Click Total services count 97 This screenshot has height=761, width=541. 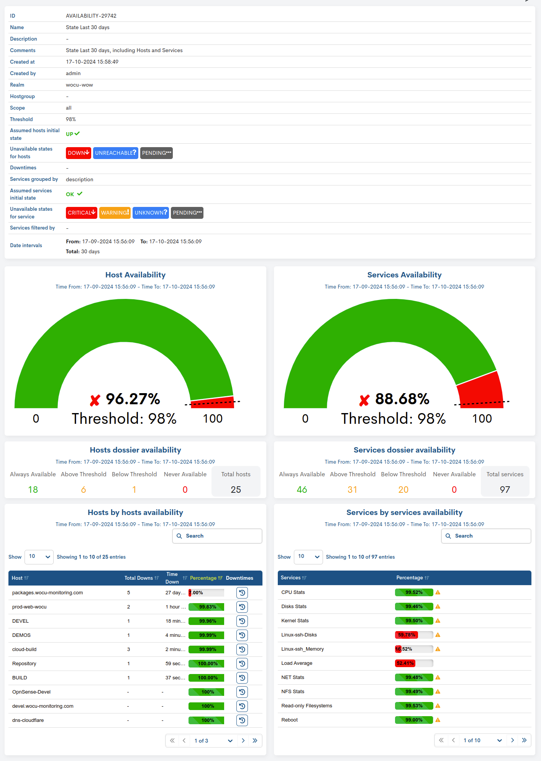pyautogui.click(x=505, y=490)
